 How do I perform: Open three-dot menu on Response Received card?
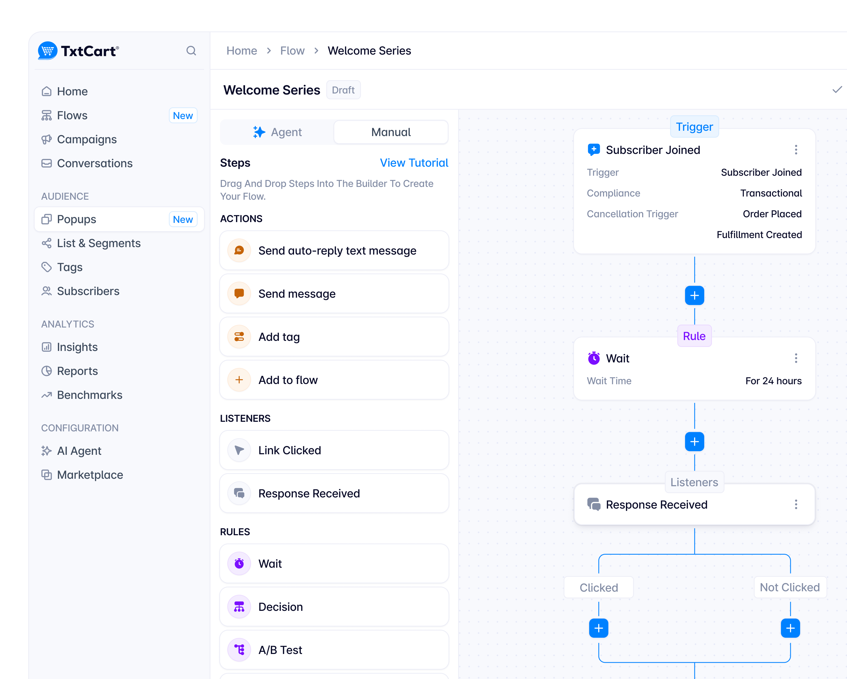[x=796, y=504]
